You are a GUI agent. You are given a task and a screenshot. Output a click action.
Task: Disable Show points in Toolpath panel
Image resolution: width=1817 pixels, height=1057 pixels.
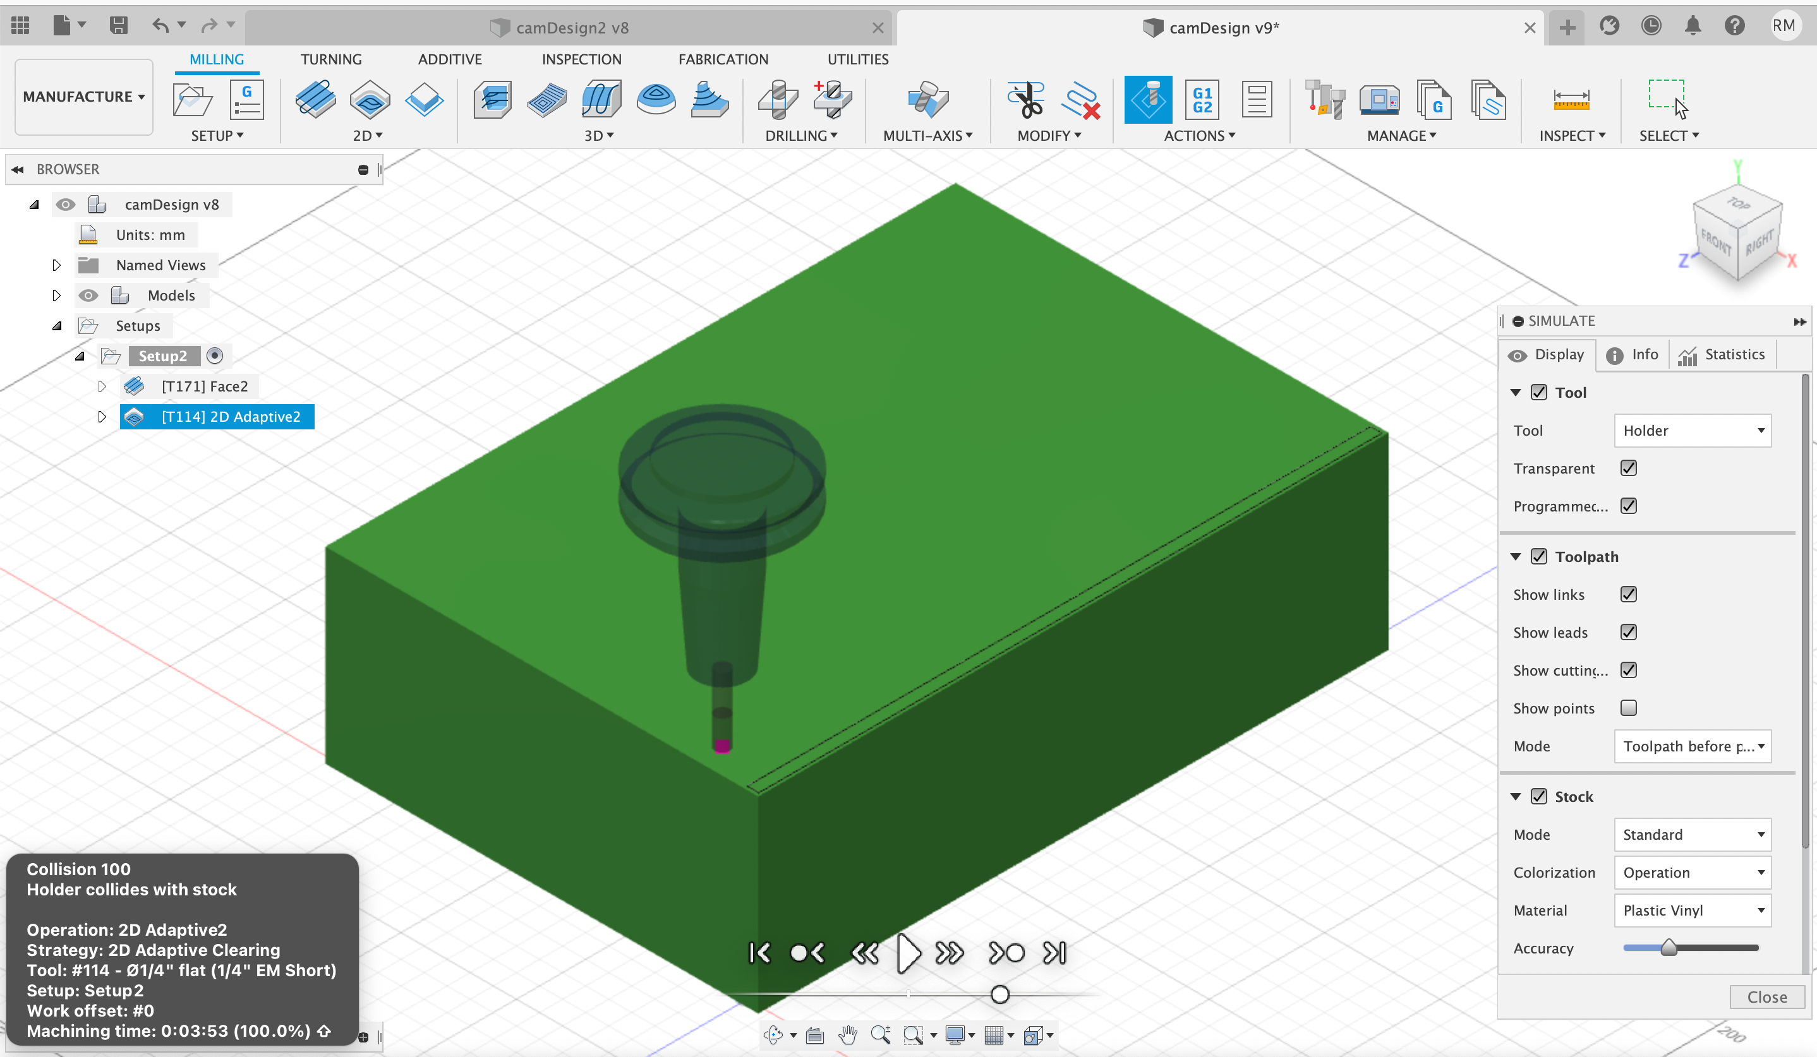[x=1628, y=707]
